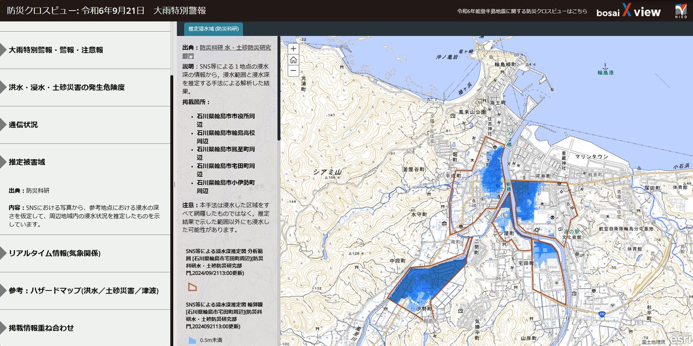
Task: Expand 洪水・浸水・土砂災害の発生危険度 section
Action: coord(85,88)
